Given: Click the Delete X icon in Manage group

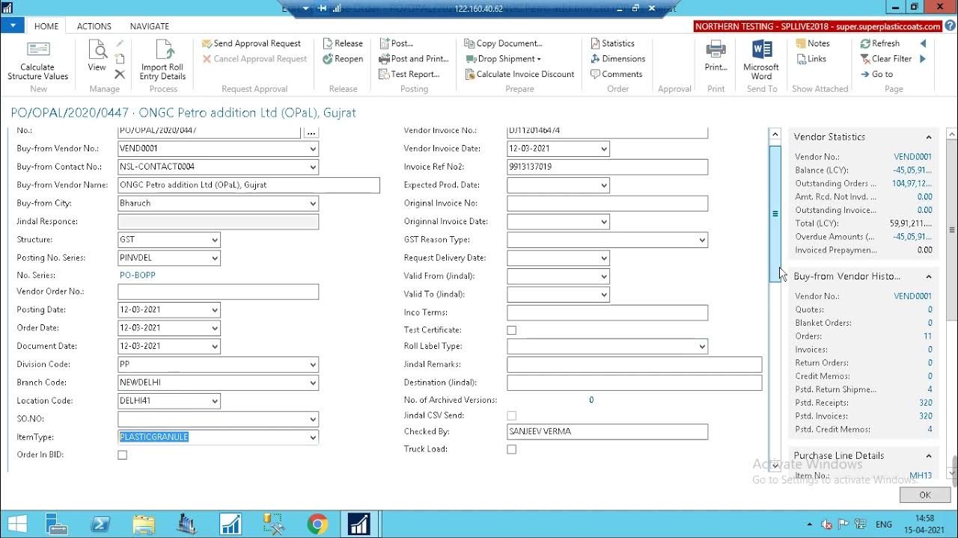Looking at the screenshot, I should [x=120, y=74].
